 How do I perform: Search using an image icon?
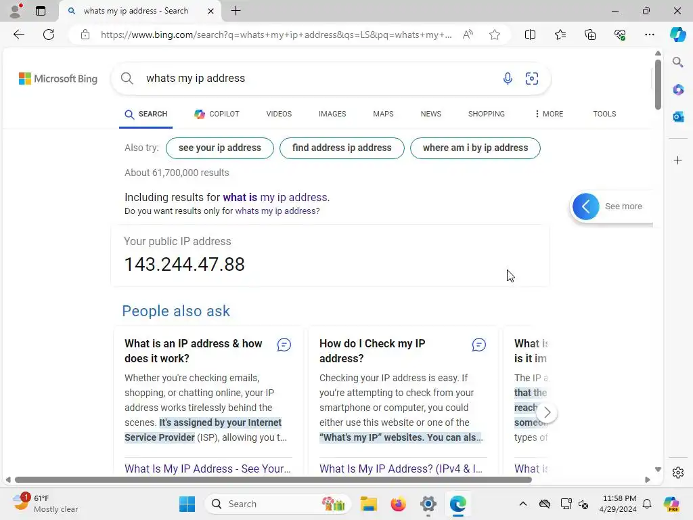[x=532, y=79]
